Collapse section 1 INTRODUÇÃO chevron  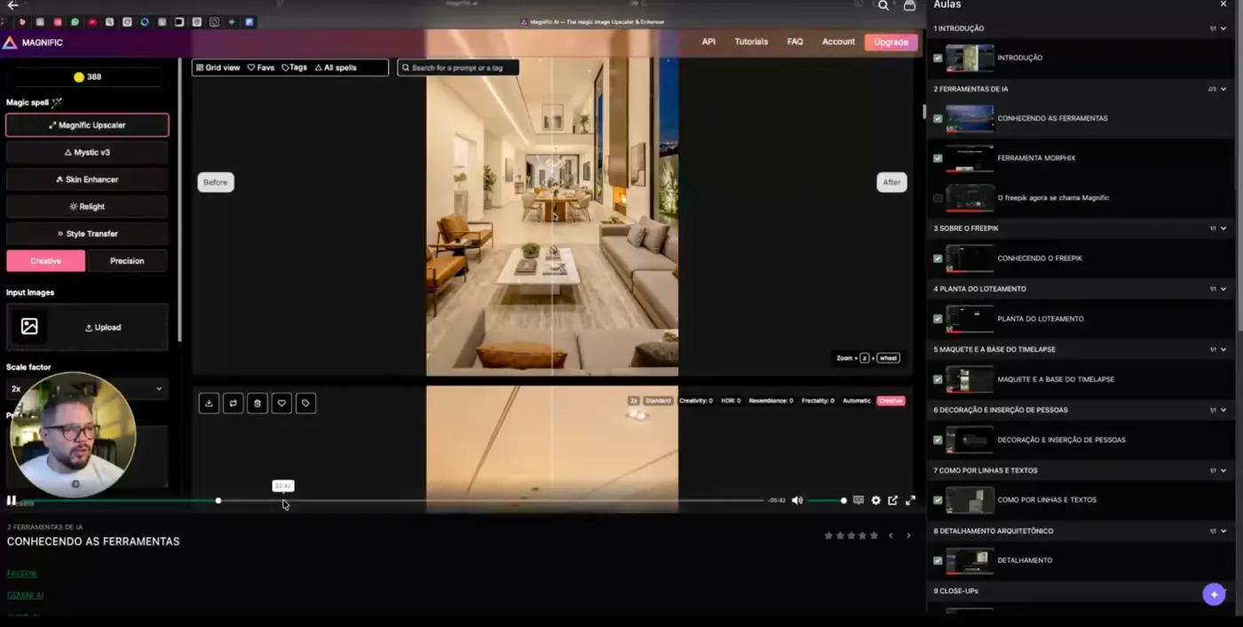click(x=1223, y=28)
